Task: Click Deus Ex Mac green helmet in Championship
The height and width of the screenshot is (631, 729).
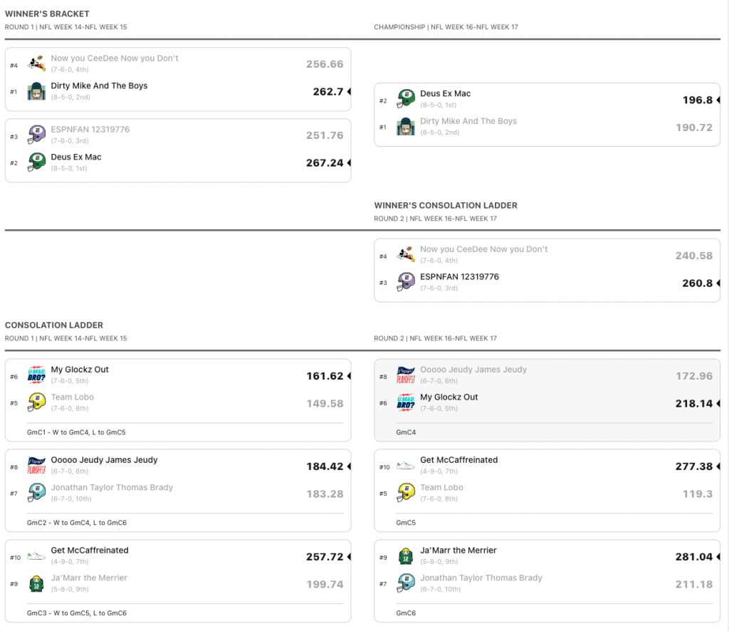Action: pos(406,99)
